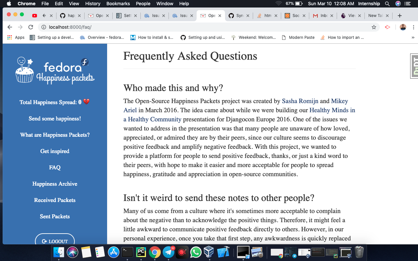
Task: Open the Bookmarks menu
Action: coord(118,4)
